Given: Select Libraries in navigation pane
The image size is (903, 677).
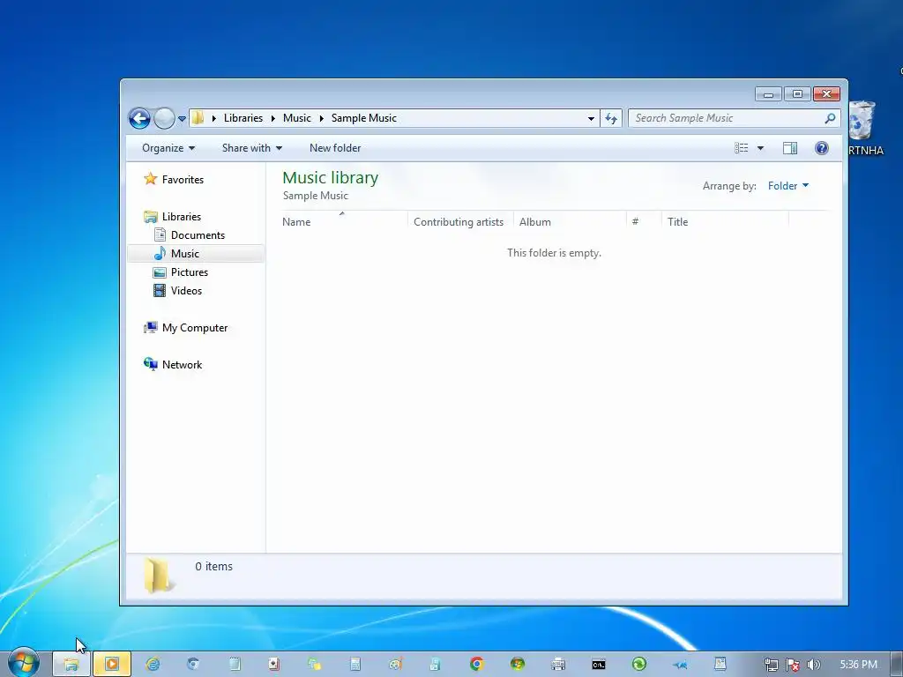Looking at the screenshot, I should pos(182,217).
